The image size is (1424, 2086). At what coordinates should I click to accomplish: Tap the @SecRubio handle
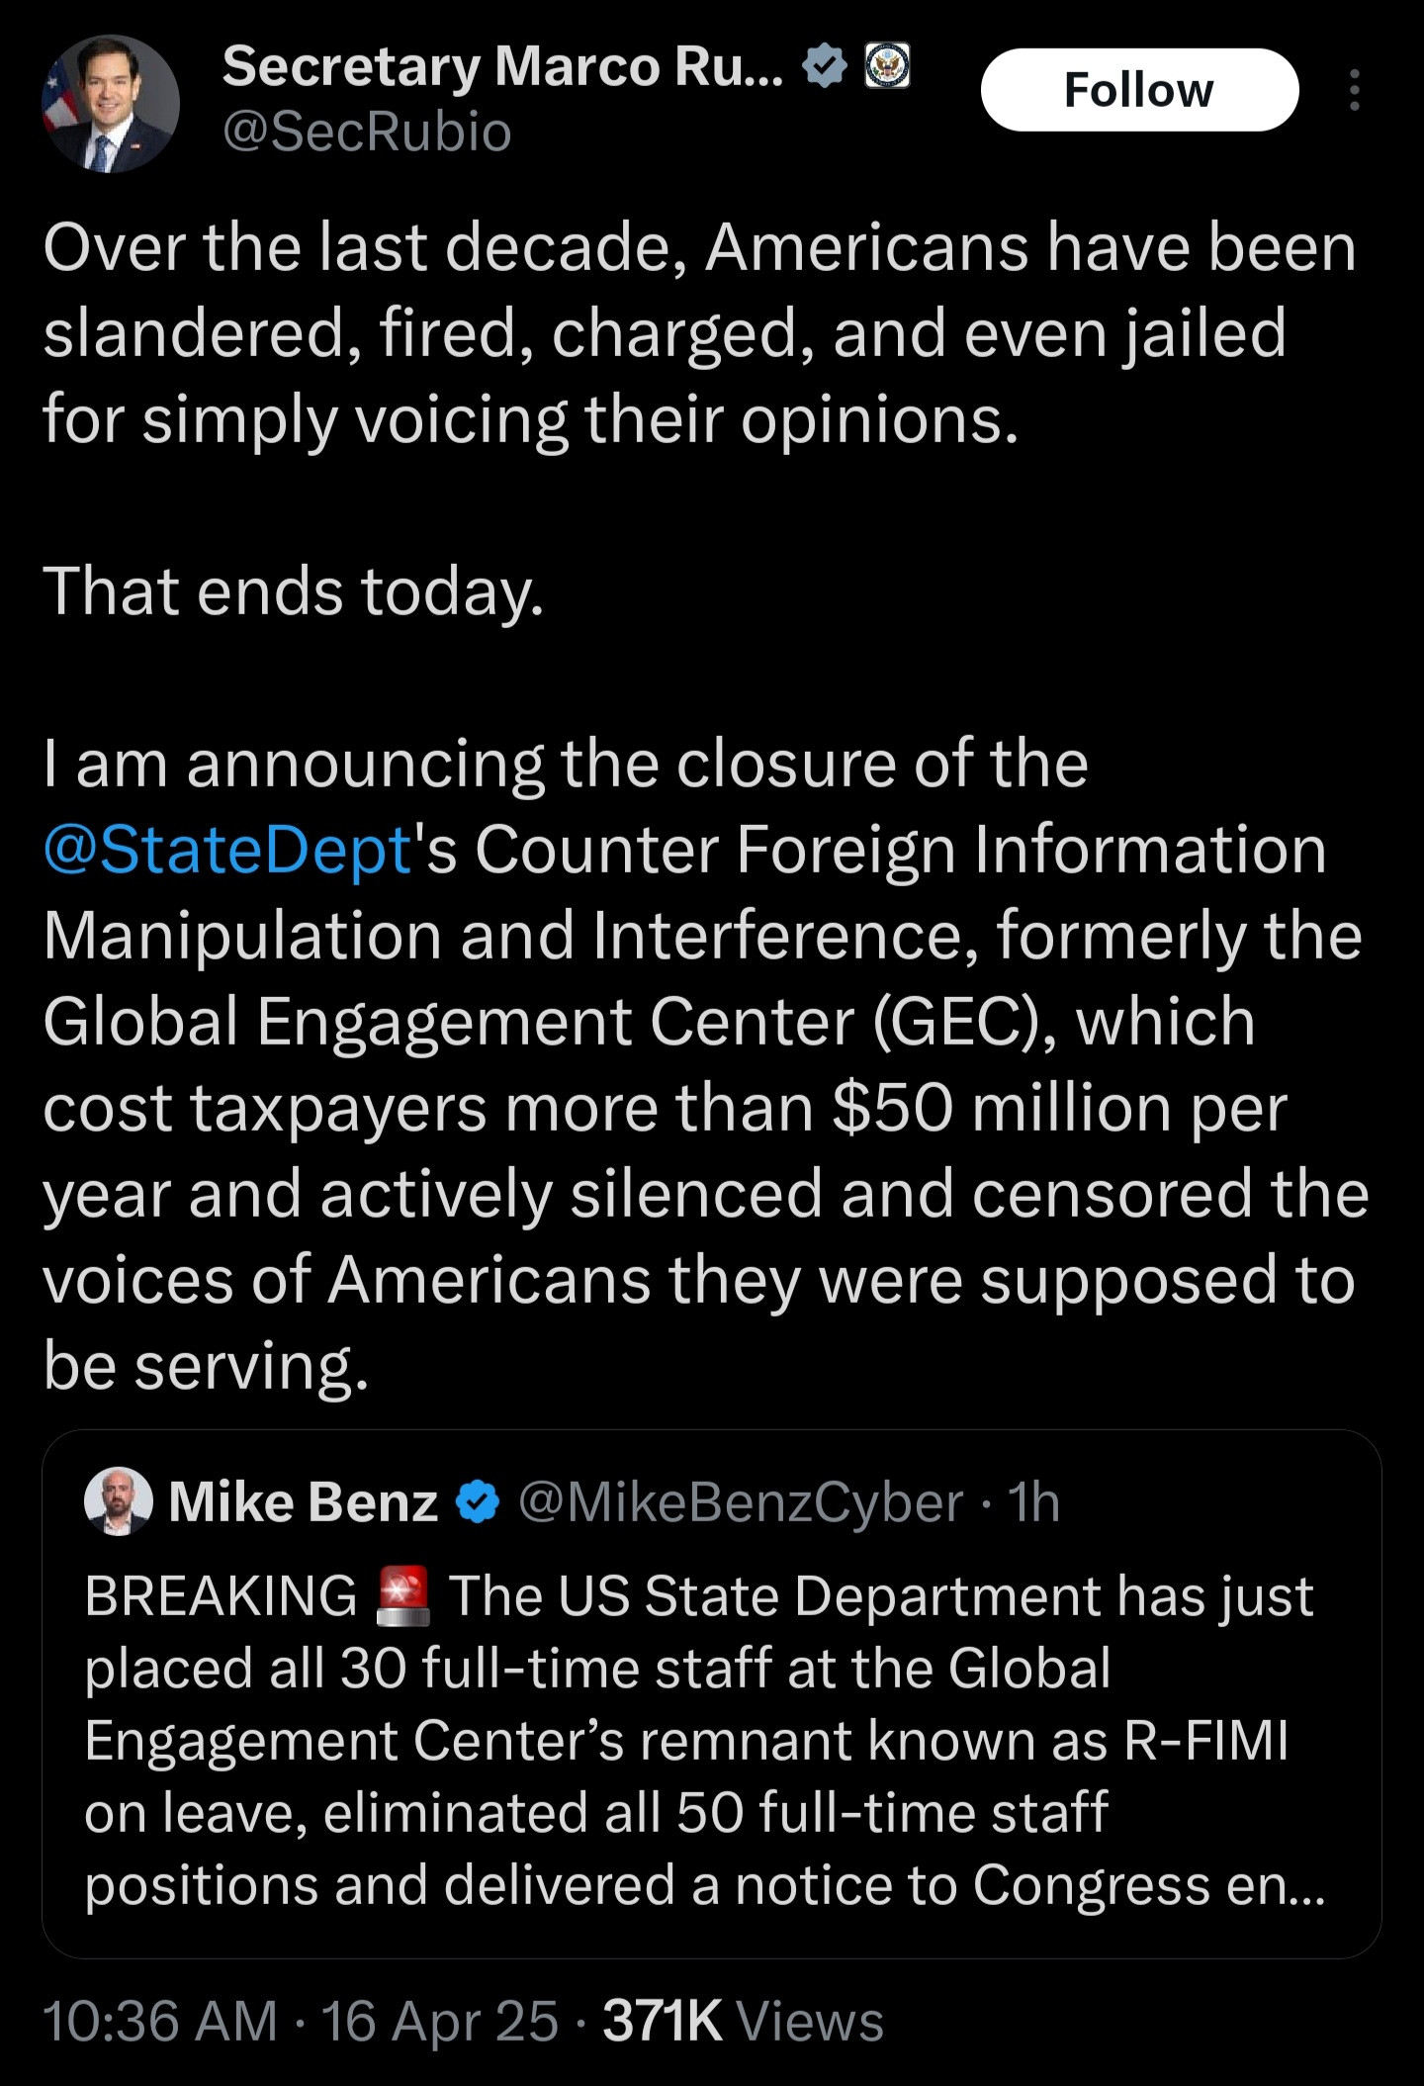pos(367,132)
